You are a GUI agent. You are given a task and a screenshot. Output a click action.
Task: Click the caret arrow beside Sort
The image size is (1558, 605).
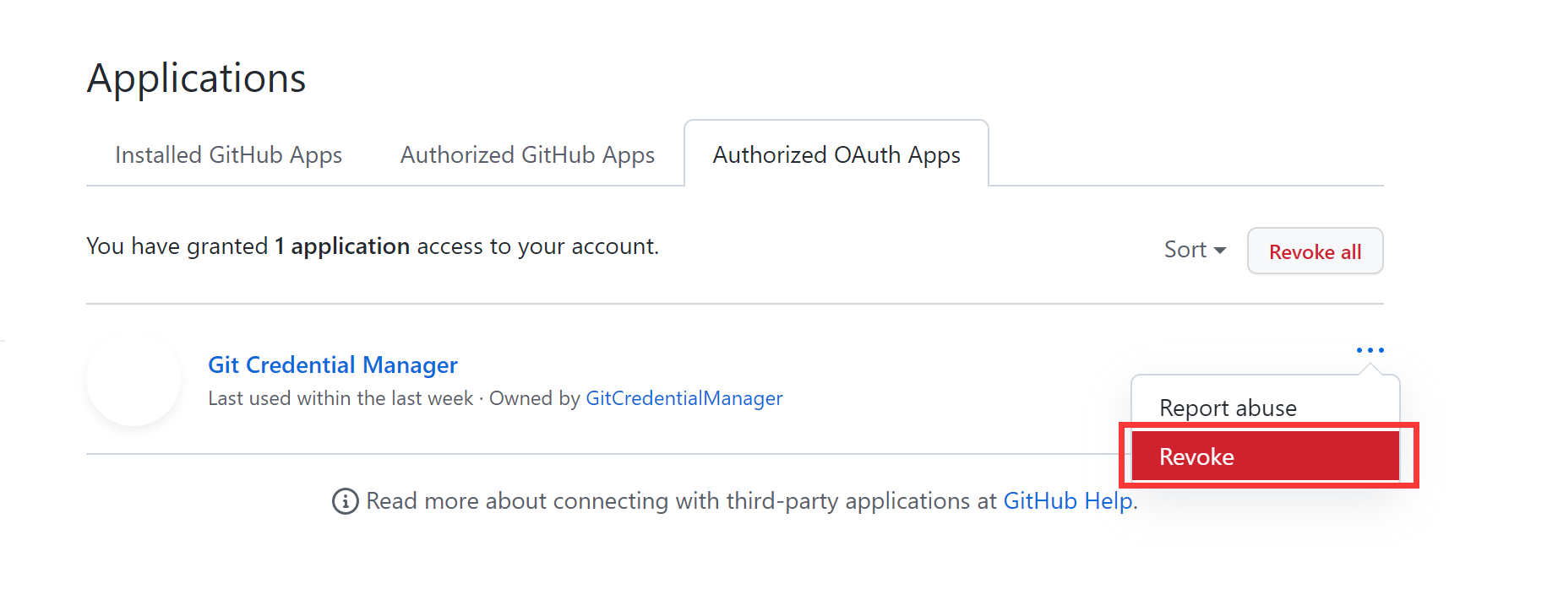tap(1220, 251)
